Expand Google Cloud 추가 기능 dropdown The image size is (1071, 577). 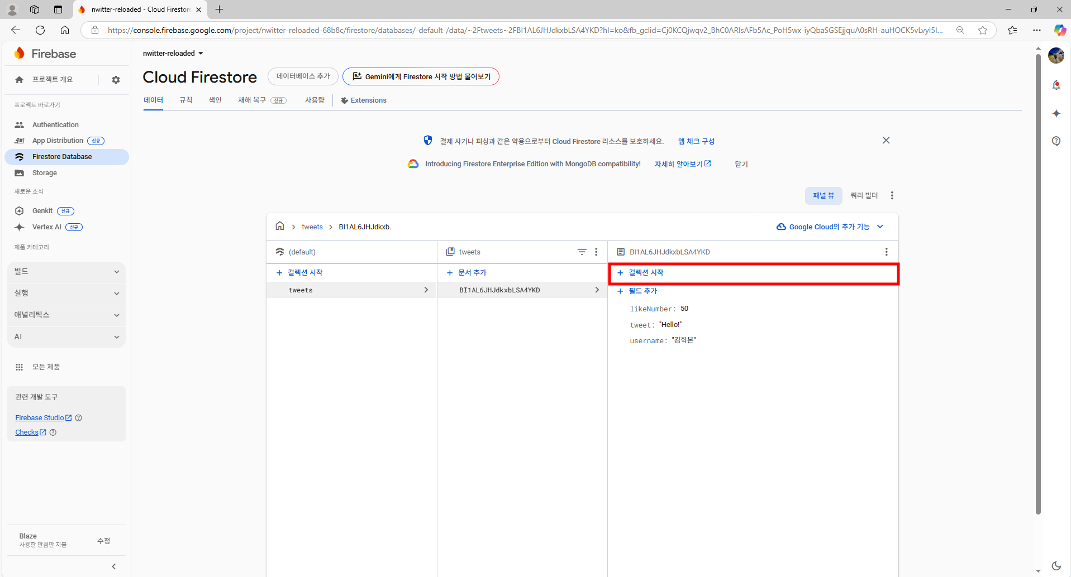pos(830,227)
